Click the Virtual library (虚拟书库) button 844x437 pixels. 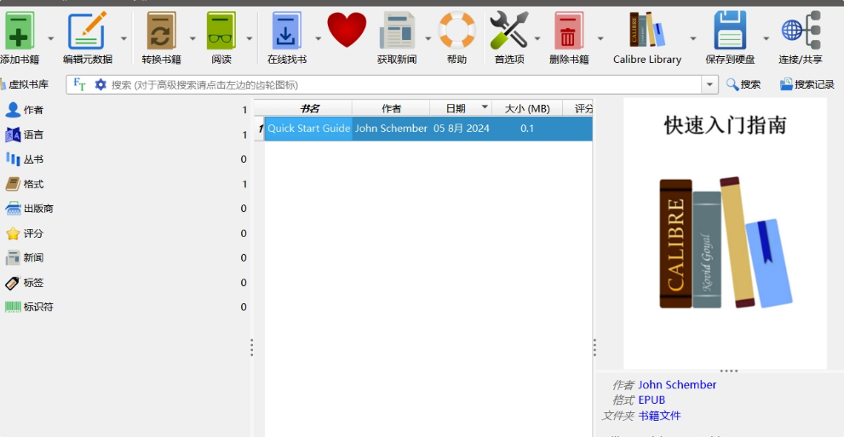(24, 84)
